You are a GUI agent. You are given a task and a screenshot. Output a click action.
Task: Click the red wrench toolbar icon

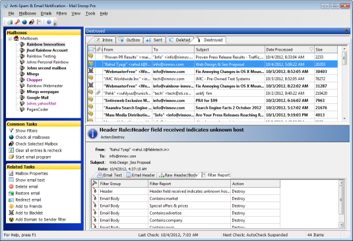17,22
